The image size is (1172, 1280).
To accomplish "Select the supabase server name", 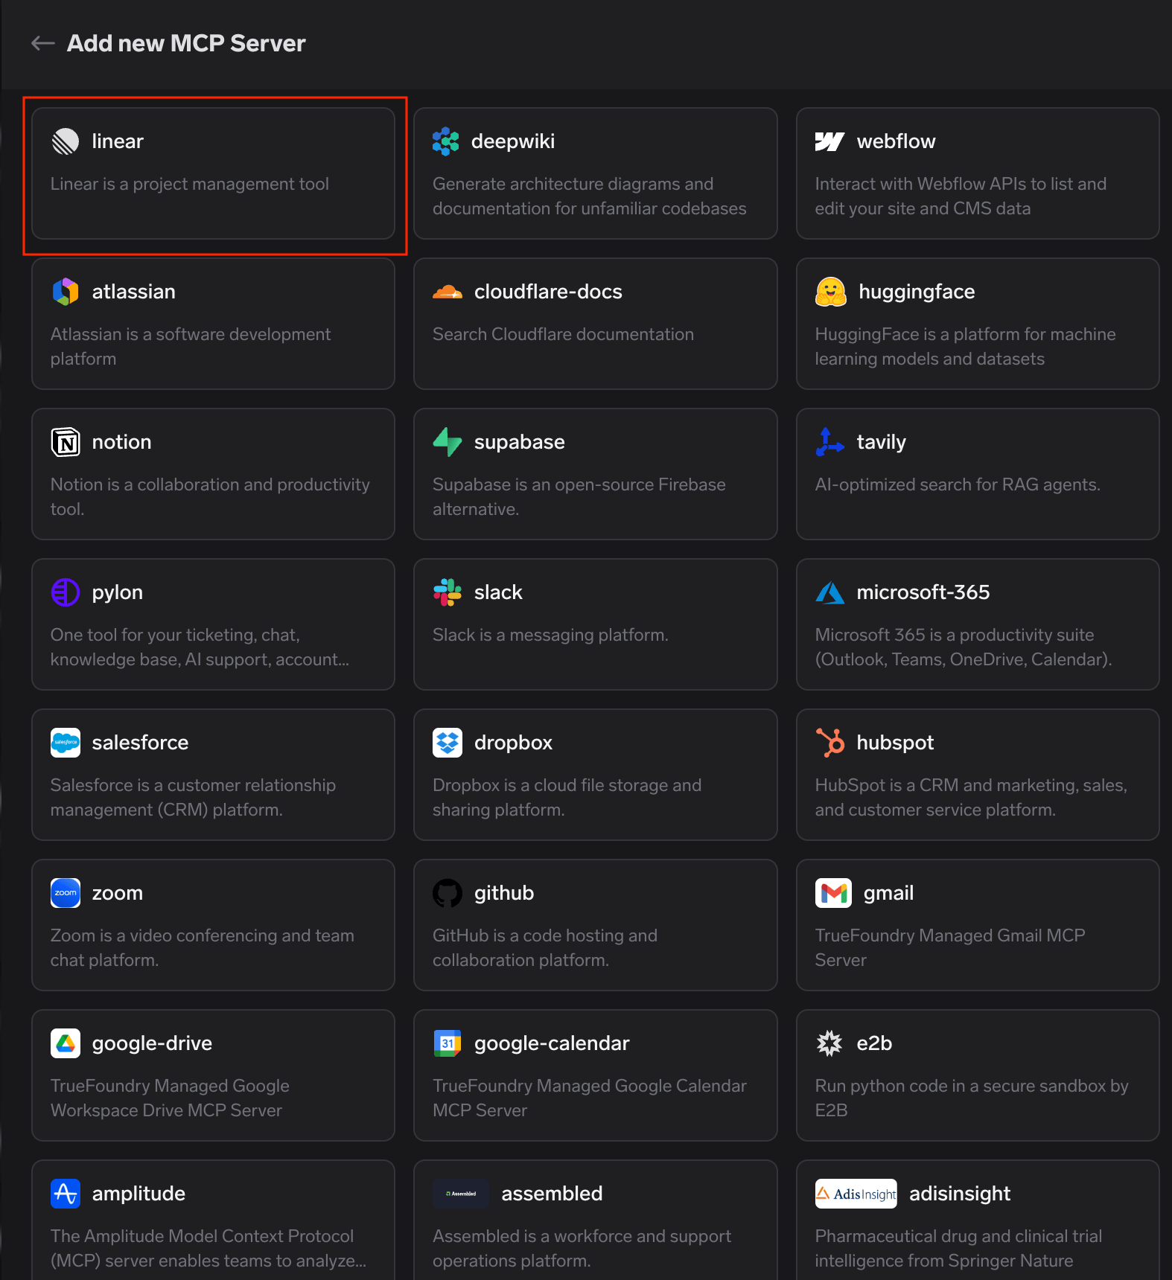I will tap(520, 442).
